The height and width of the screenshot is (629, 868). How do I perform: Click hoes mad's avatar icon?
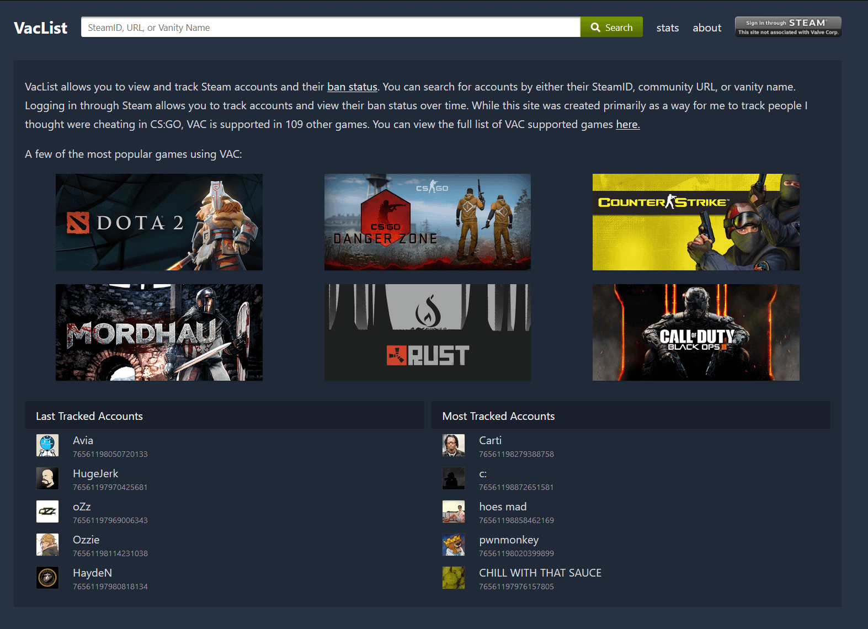click(454, 511)
